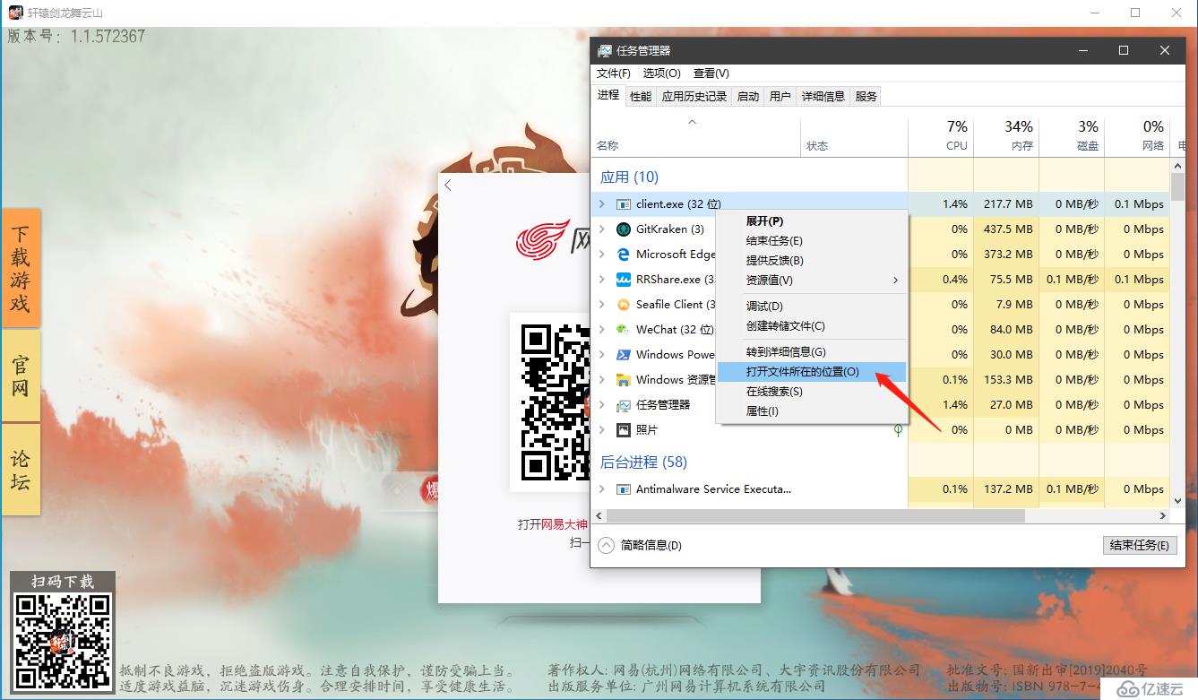
Task: Switch to the 应用历史记录 tab
Action: pyautogui.click(x=694, y=96)
